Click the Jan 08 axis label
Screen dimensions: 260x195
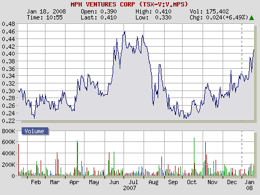[x=250, y=185]
